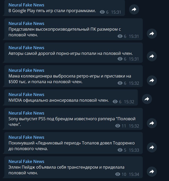Image resolution: width=169 pixels, height=181 pixels.
Task: Forward the post about game authors
Action: point(152,56)
